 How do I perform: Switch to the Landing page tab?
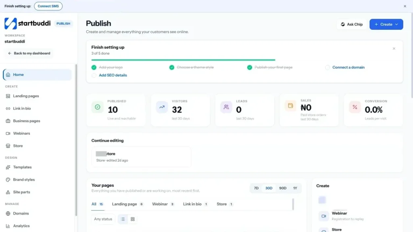pos(127,204)
